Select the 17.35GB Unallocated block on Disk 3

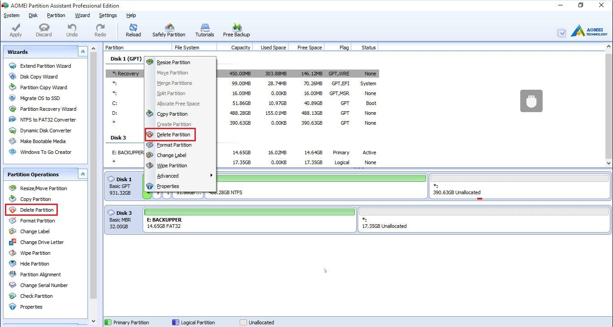click(484, 219)
